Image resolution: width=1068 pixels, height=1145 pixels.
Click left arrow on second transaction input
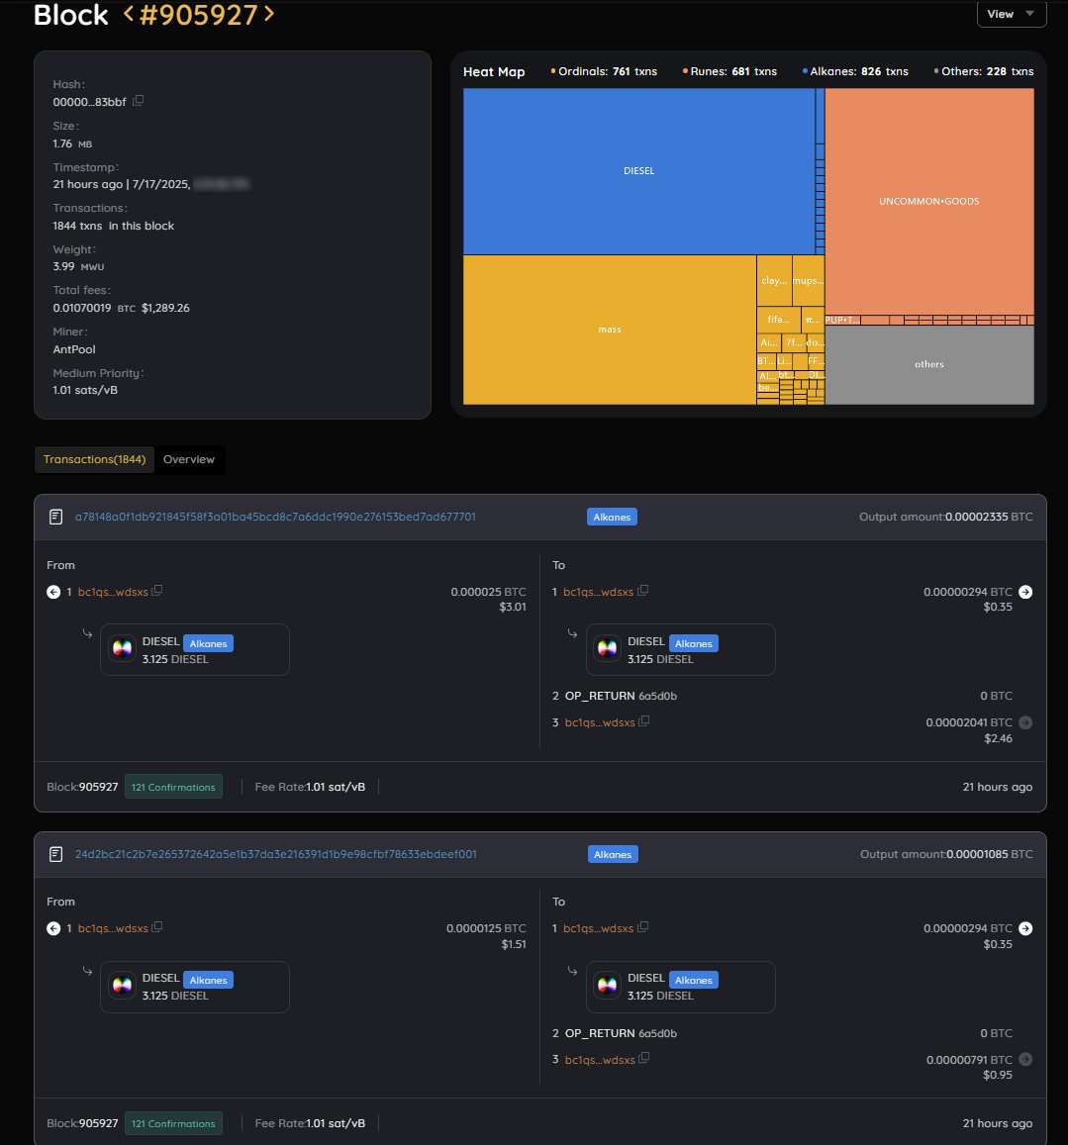point(53,929)
